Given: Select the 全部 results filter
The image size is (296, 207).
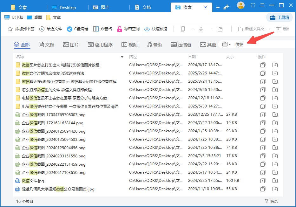Looking at the screenshot, I should tap(22, 45).
